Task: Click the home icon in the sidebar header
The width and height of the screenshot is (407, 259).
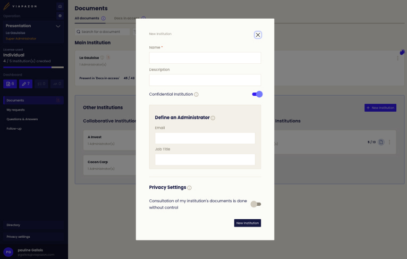Action: click(x=60, y=6)
